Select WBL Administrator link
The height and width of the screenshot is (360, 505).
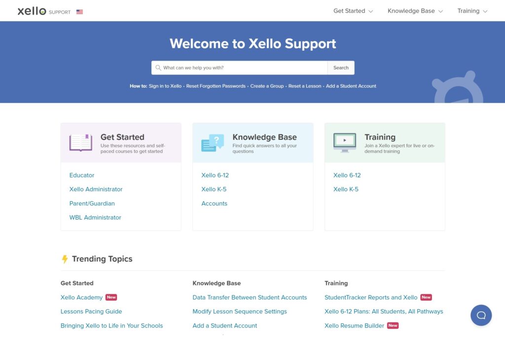tap(95, 218)
